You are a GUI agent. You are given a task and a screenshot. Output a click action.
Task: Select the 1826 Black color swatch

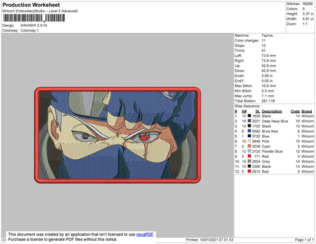point(249,116)
